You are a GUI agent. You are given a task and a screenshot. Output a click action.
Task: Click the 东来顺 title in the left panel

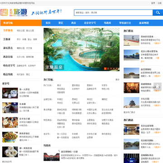23,104
